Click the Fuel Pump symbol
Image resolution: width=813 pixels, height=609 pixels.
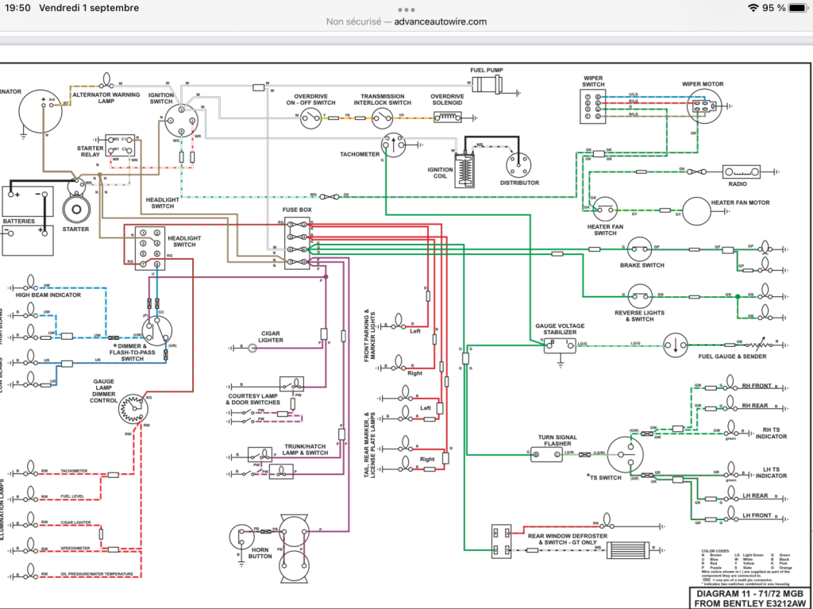487,84
